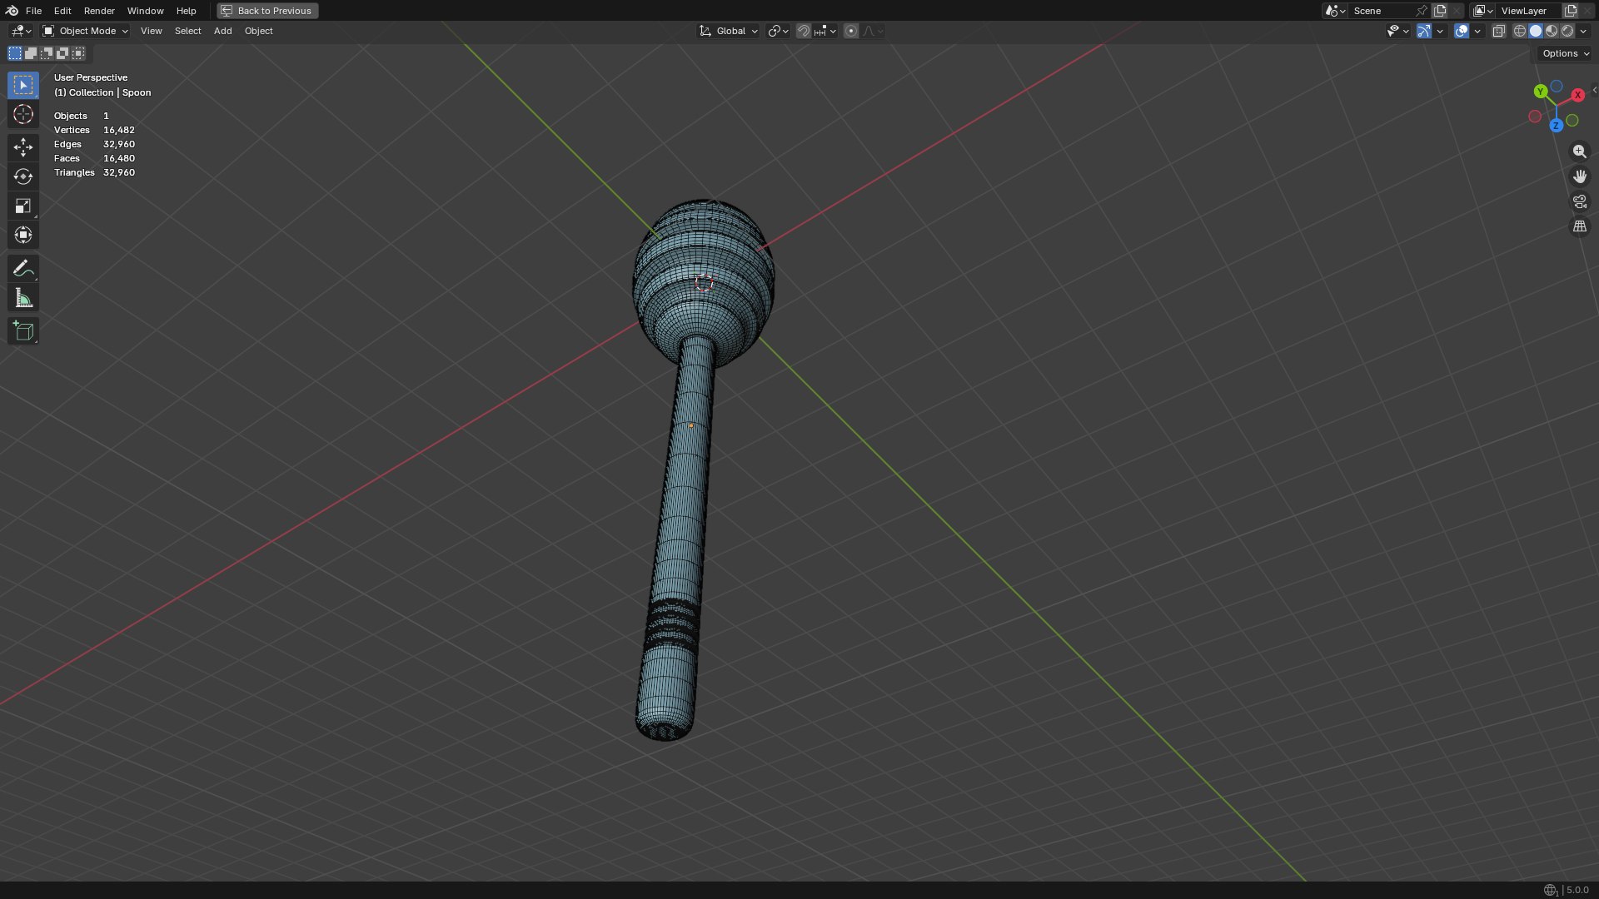Image resolution: width=1599 pixels, height=899 pixels.
Task: Switch to Material Preview shading
Action: tap(1552, 31)
